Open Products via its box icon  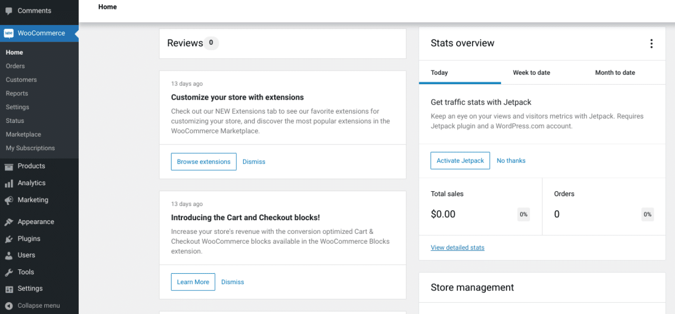[x=9, y=166]
